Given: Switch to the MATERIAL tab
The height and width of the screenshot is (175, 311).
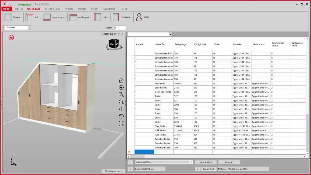Looking at the screenshot, I should (x=109, y=9).
